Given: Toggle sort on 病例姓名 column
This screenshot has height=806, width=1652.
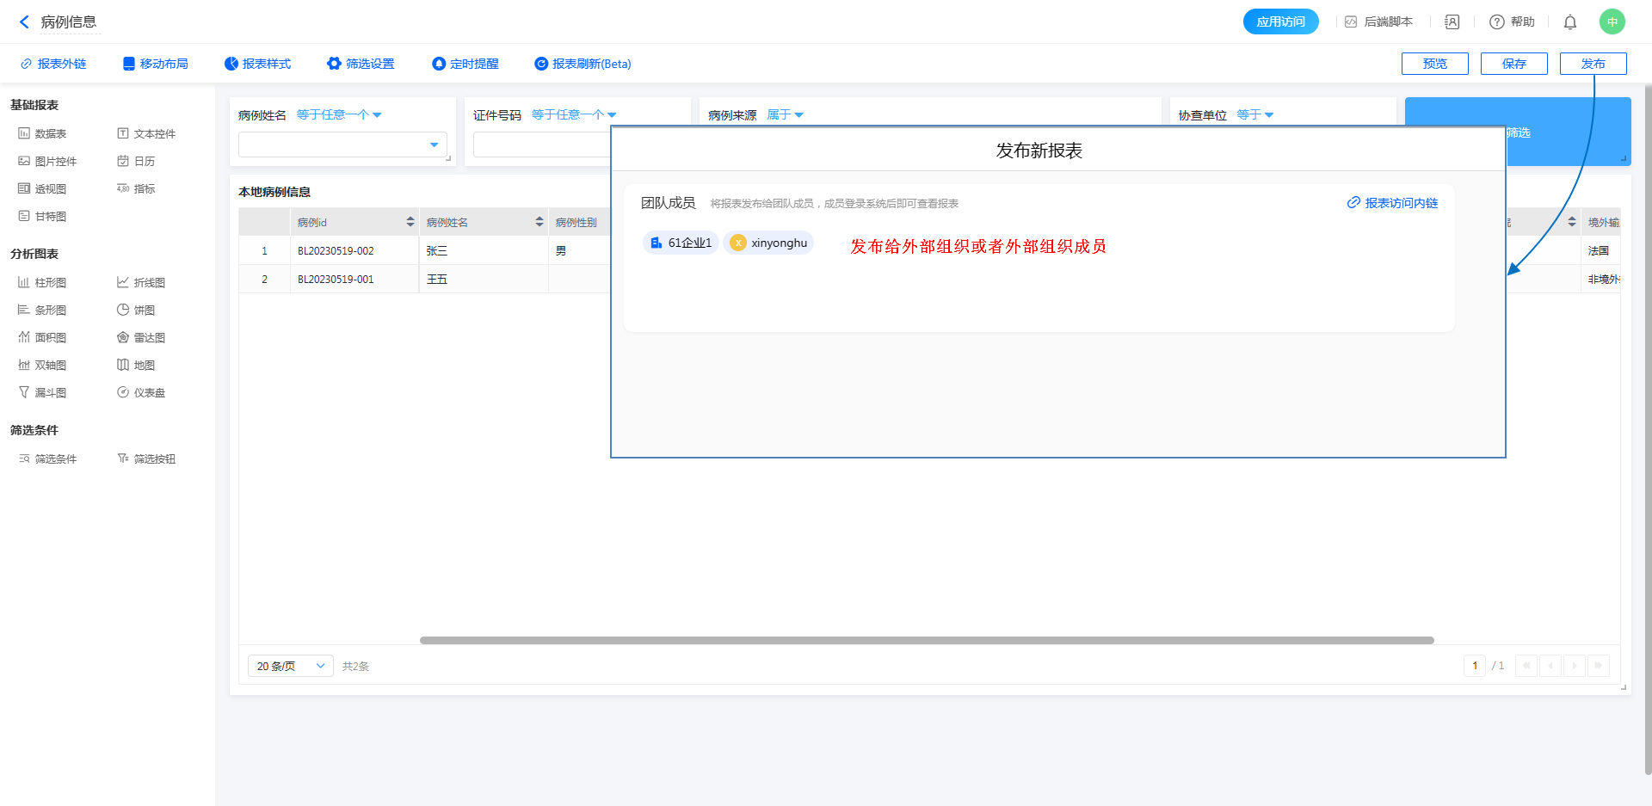Looking at the screenshot, I should 539,222.
